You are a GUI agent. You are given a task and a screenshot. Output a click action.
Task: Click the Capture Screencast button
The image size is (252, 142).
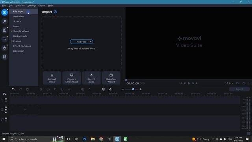pos(72,78)
